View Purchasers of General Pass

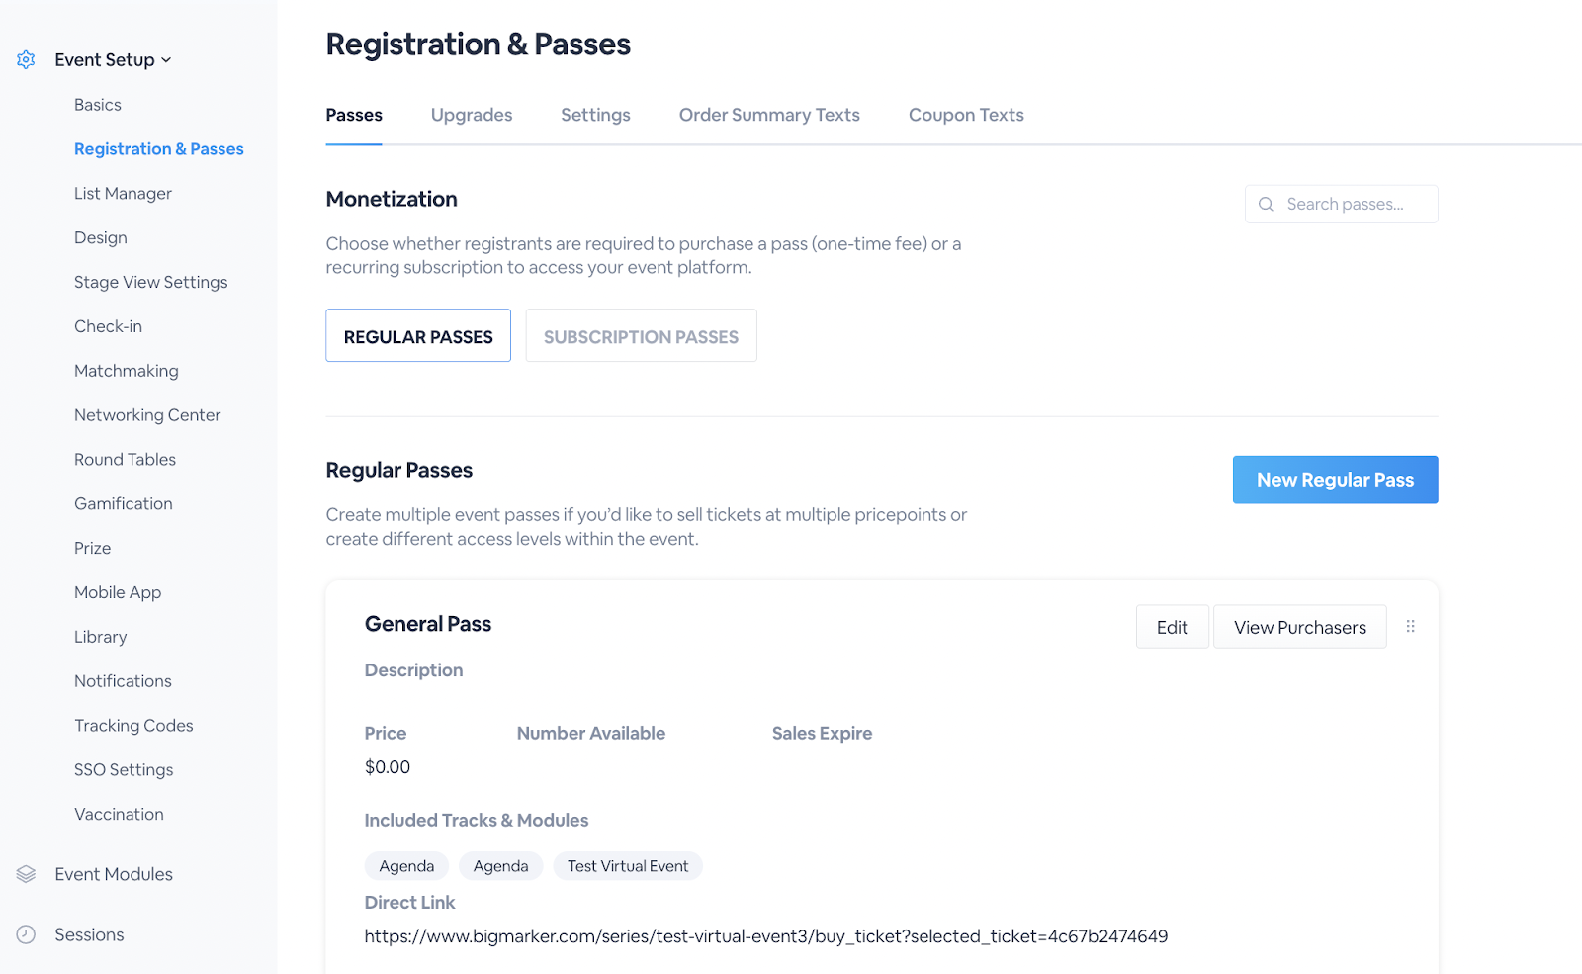(1299, 628)
